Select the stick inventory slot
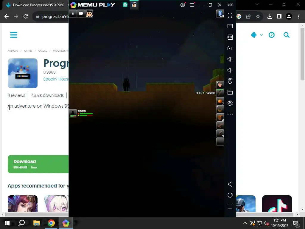This screenshot has height=229, width=305. (x=220, y=126)
